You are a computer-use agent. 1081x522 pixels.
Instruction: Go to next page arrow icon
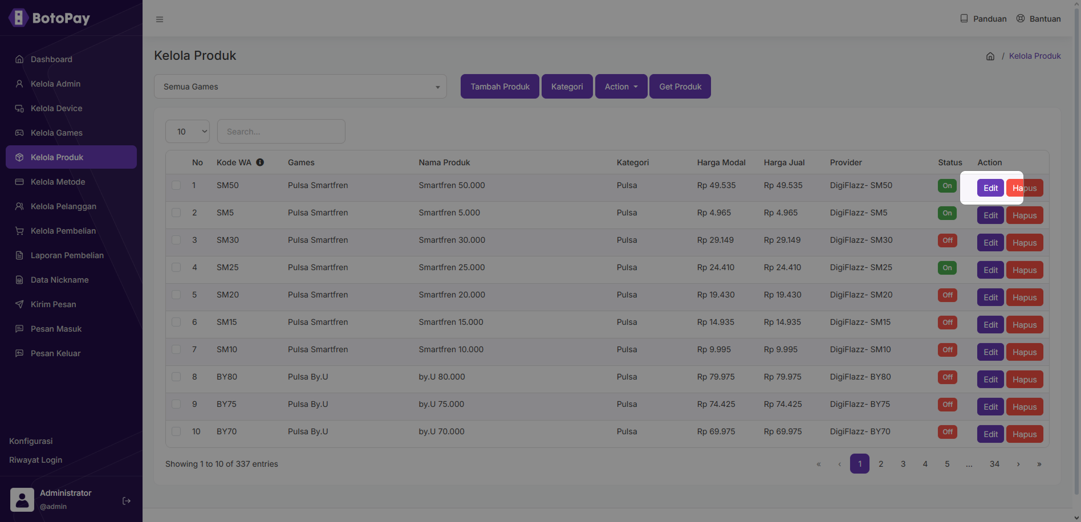(1018, 464)
